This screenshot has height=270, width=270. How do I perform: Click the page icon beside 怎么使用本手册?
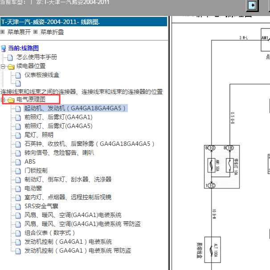10,58
